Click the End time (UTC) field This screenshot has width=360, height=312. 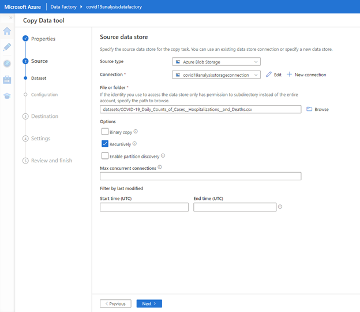point(235,207)
